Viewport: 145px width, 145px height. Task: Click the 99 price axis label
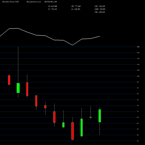(x=138, y=82)
